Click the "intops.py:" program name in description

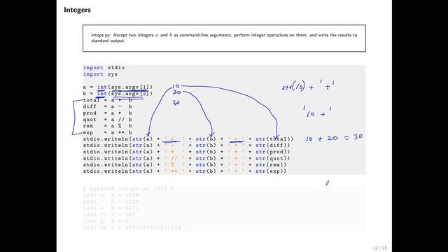[x=101, y=35]
